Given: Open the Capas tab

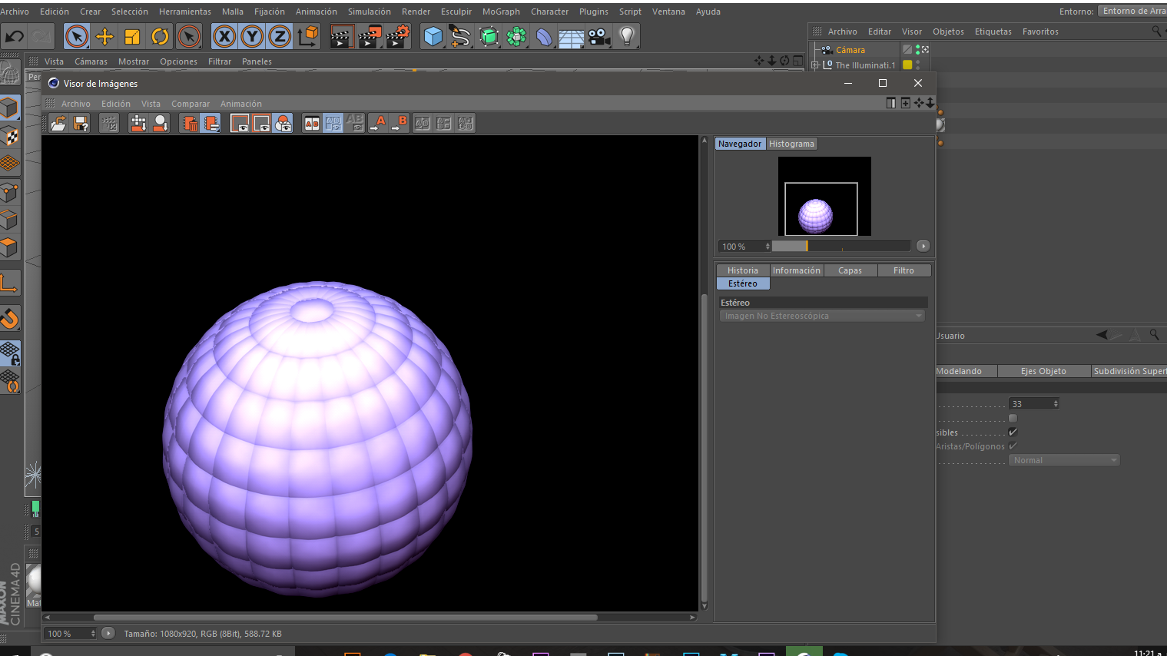Looking at the screenshot, I should 850,270.
